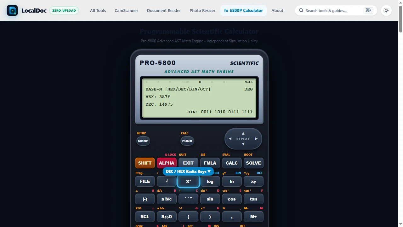403x227 pixels.
Task: Open the Photo Resizer tab
Action: tap(202, 10)
